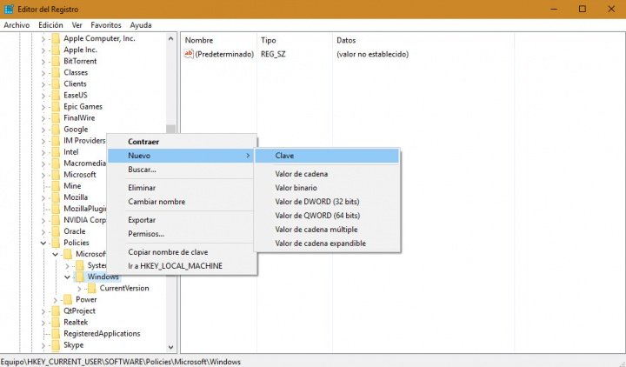
Task: Choose Cambiar nombre in context menu
Action: (x=182, y=202)
